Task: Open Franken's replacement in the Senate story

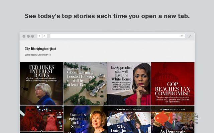Action: [85, 119]
